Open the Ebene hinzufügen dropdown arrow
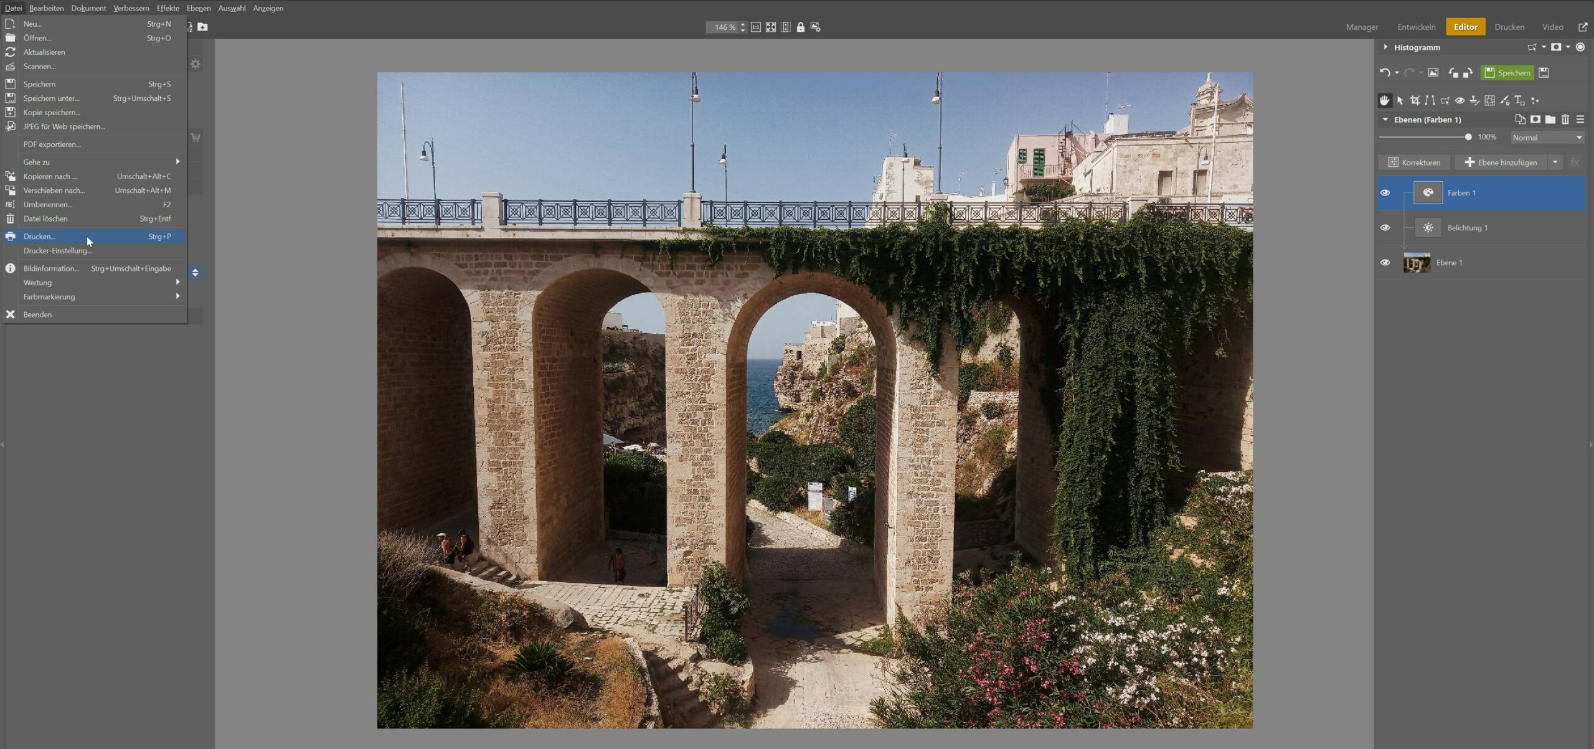Viewport: 1594px width, 749px height. click(1555, 163)
